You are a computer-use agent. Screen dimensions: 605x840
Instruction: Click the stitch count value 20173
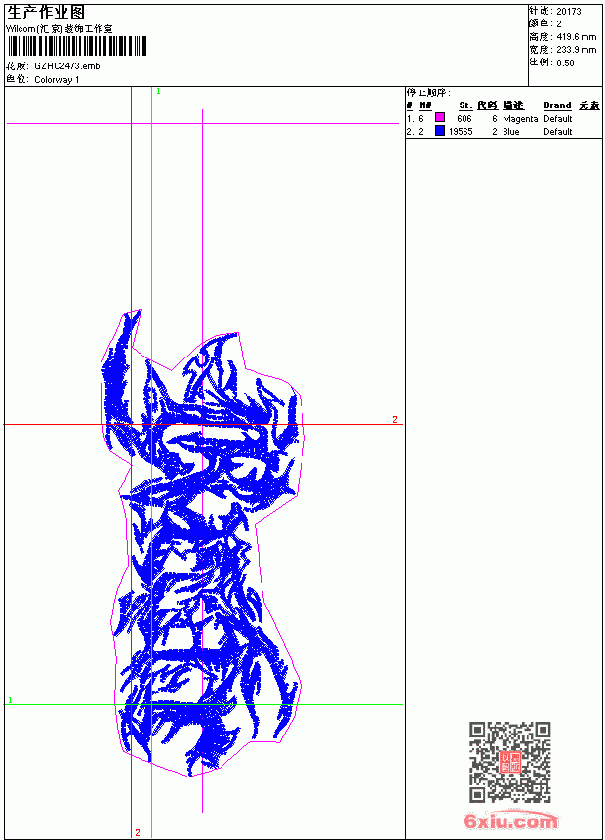569,12
